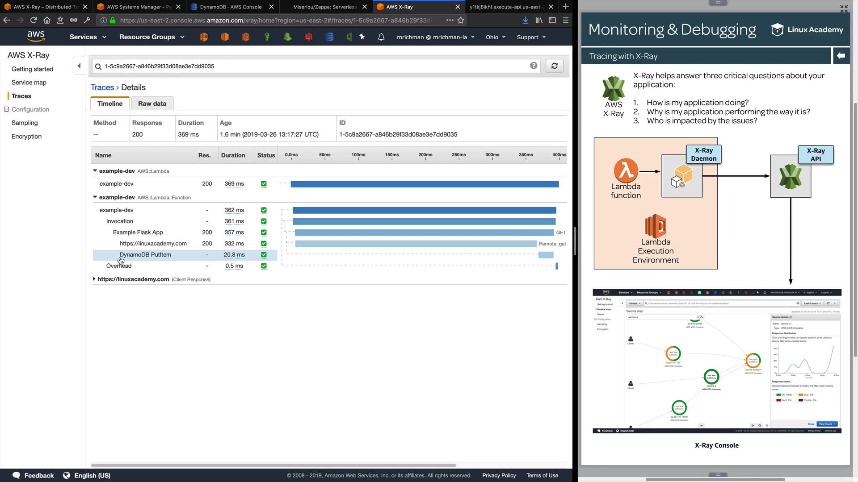Collapse the AWS X-Ray sidebar arrow
The height and width of the screenshot is (482, 858).
(x=79, y=66)
